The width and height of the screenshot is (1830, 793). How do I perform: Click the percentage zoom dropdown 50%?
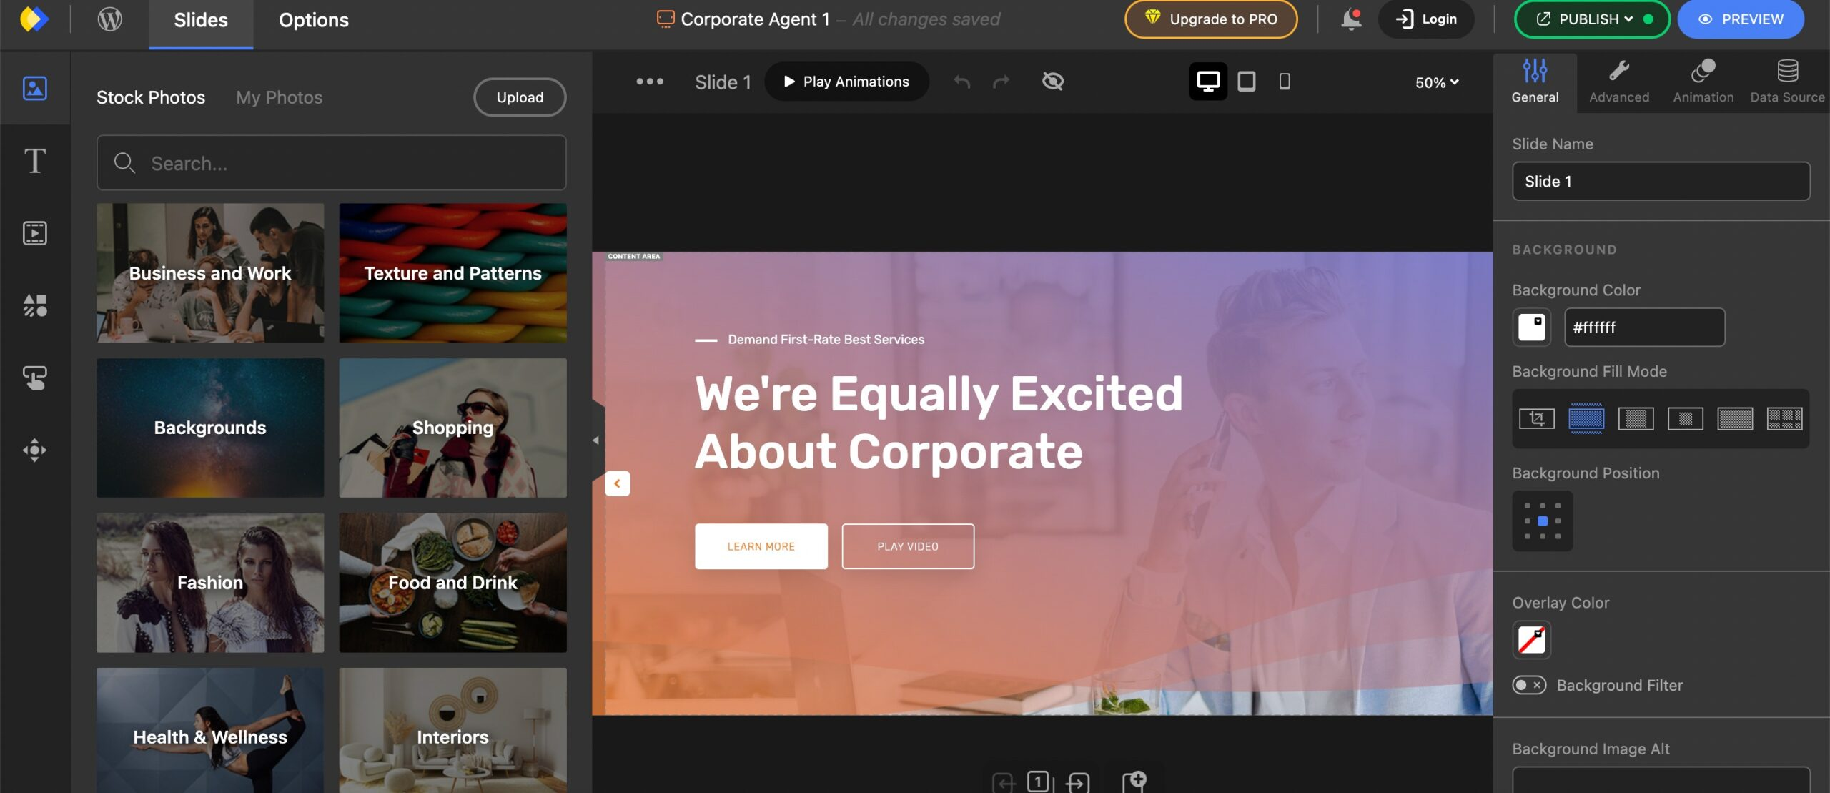pos(1437,81)
